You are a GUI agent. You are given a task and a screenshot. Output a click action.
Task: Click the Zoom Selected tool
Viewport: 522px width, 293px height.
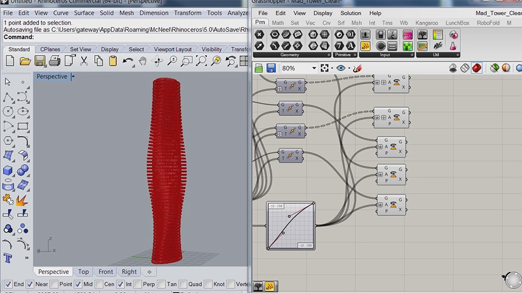216,61
